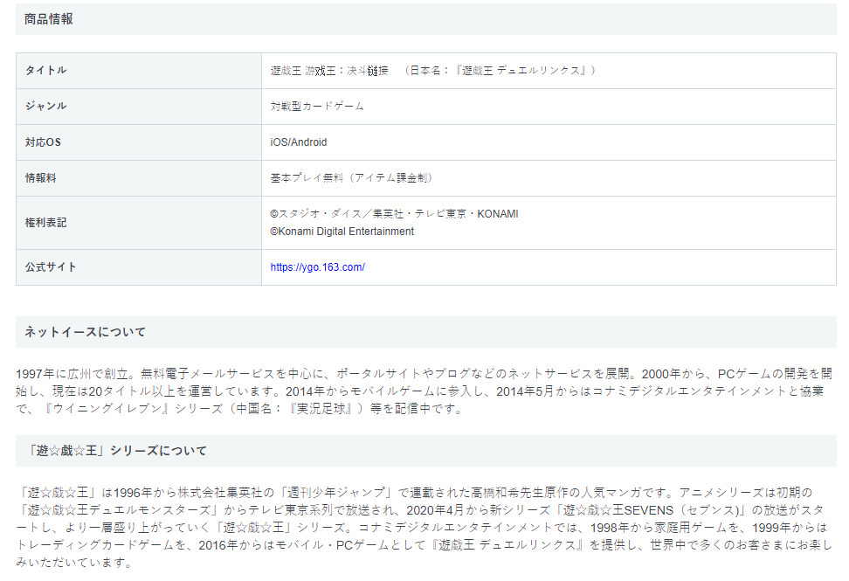Click the ©Konami Digital Entertainment copyright line

[x=342, y=232]
